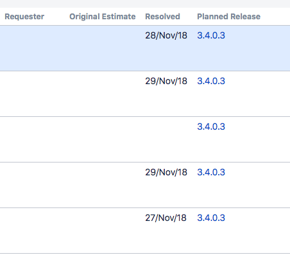This screenshot has height=255, width=290.
Task: Open the 3.4.0.3 link in the 27/Nov/18 row
Action: pyautogui.click(x=211, y=218)
